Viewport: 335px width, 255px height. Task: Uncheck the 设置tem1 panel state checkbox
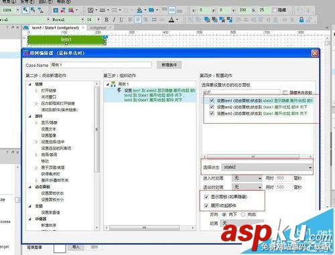click(x=212, y=100)
